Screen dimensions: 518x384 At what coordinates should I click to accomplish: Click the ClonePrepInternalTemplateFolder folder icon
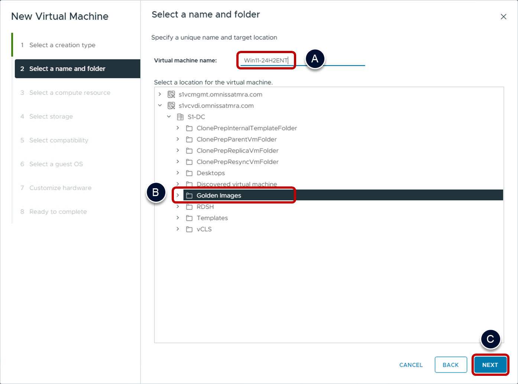189,128
